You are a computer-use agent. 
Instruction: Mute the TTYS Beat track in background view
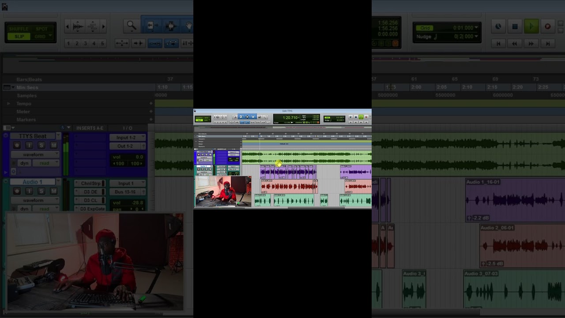54,145
